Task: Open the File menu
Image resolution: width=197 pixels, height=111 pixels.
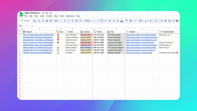Action: (x=26, y=16)
